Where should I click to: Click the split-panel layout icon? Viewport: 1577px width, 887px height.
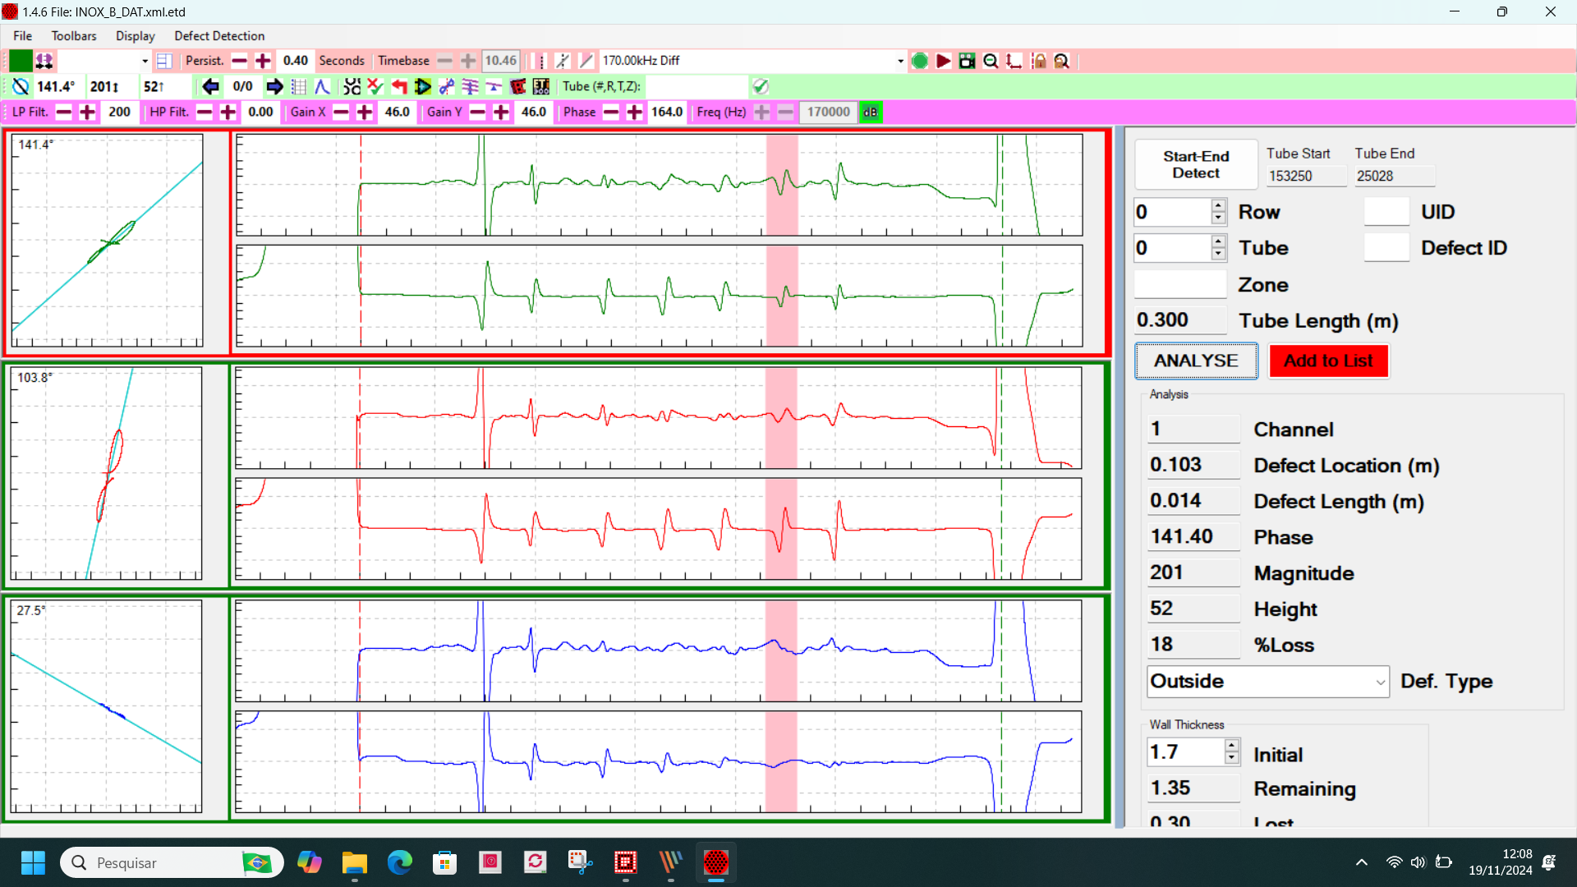(164, 61)
